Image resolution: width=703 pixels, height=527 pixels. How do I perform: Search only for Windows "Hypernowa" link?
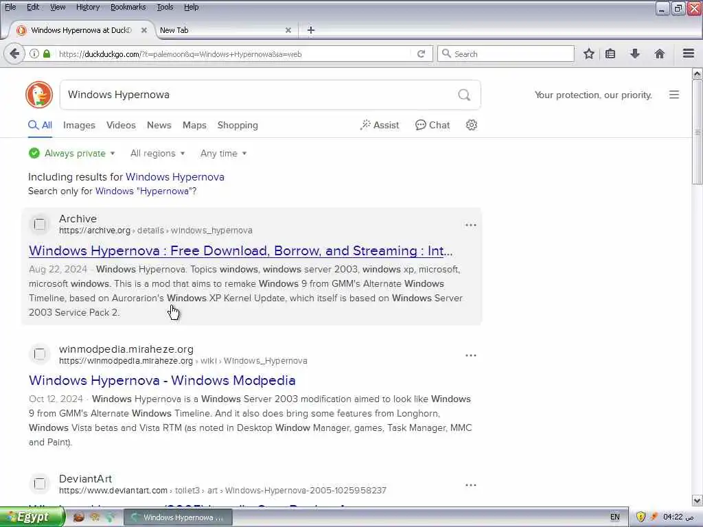pyautogui.click(x=146, y=191)
